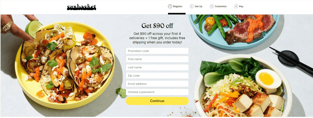Click the sunbasket logo
Image resolution: width=313 pixels, height=118 pixels.
pos(81,7)
